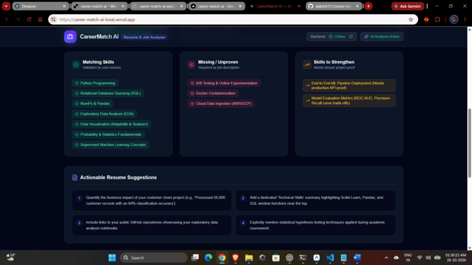472x265 pixels.
Task: Select Cloud Data Ingestion (AWS/GCP) tag
Action: (x=221, y=104)
